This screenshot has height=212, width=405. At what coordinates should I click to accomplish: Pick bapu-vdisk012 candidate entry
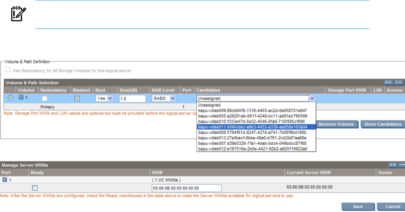(x=253, y=149)
